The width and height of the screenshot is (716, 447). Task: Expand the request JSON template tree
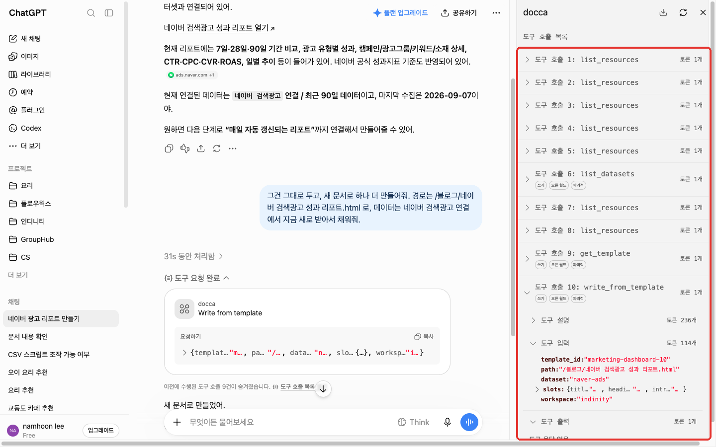tap(184, 353)
